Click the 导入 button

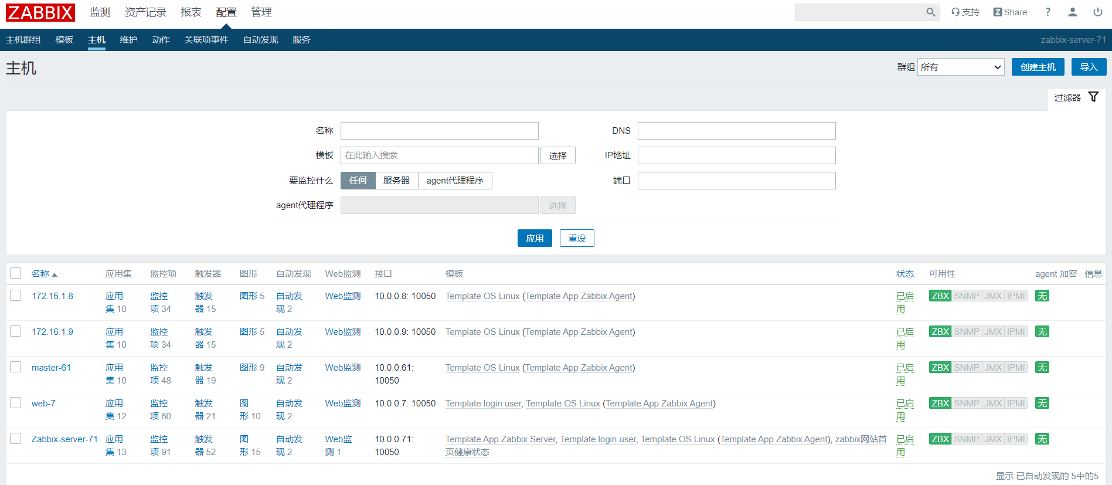click(x=1089, y=67)
